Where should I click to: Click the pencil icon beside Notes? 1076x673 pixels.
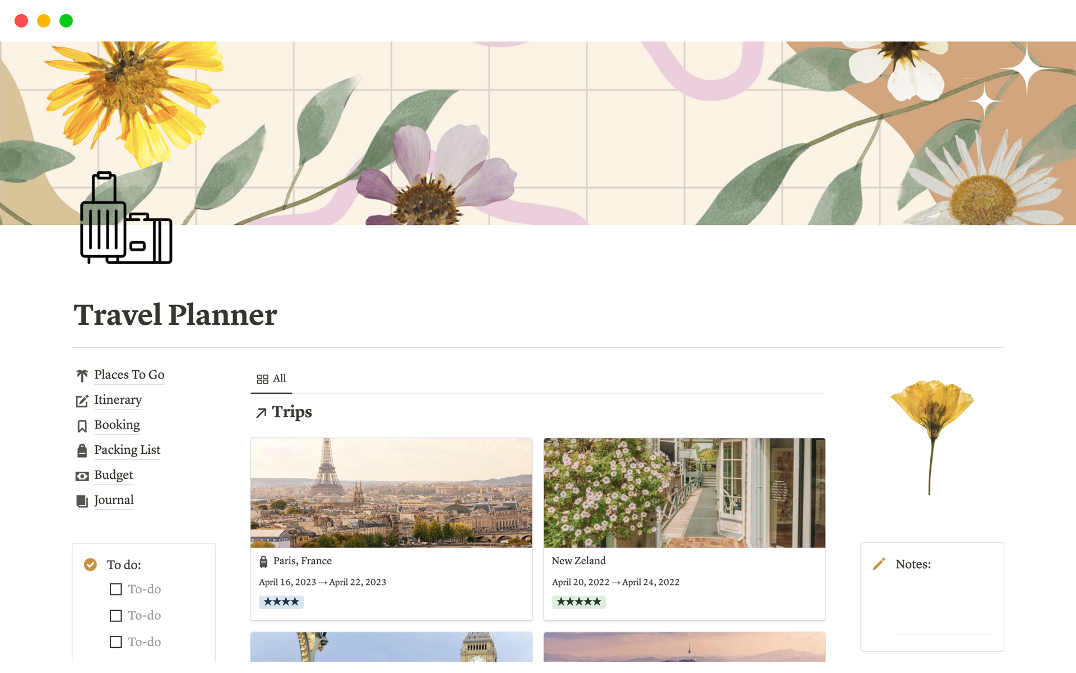pos(879,564)
